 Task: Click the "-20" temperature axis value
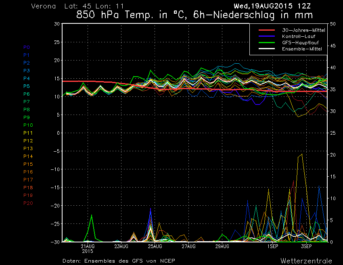55,206
